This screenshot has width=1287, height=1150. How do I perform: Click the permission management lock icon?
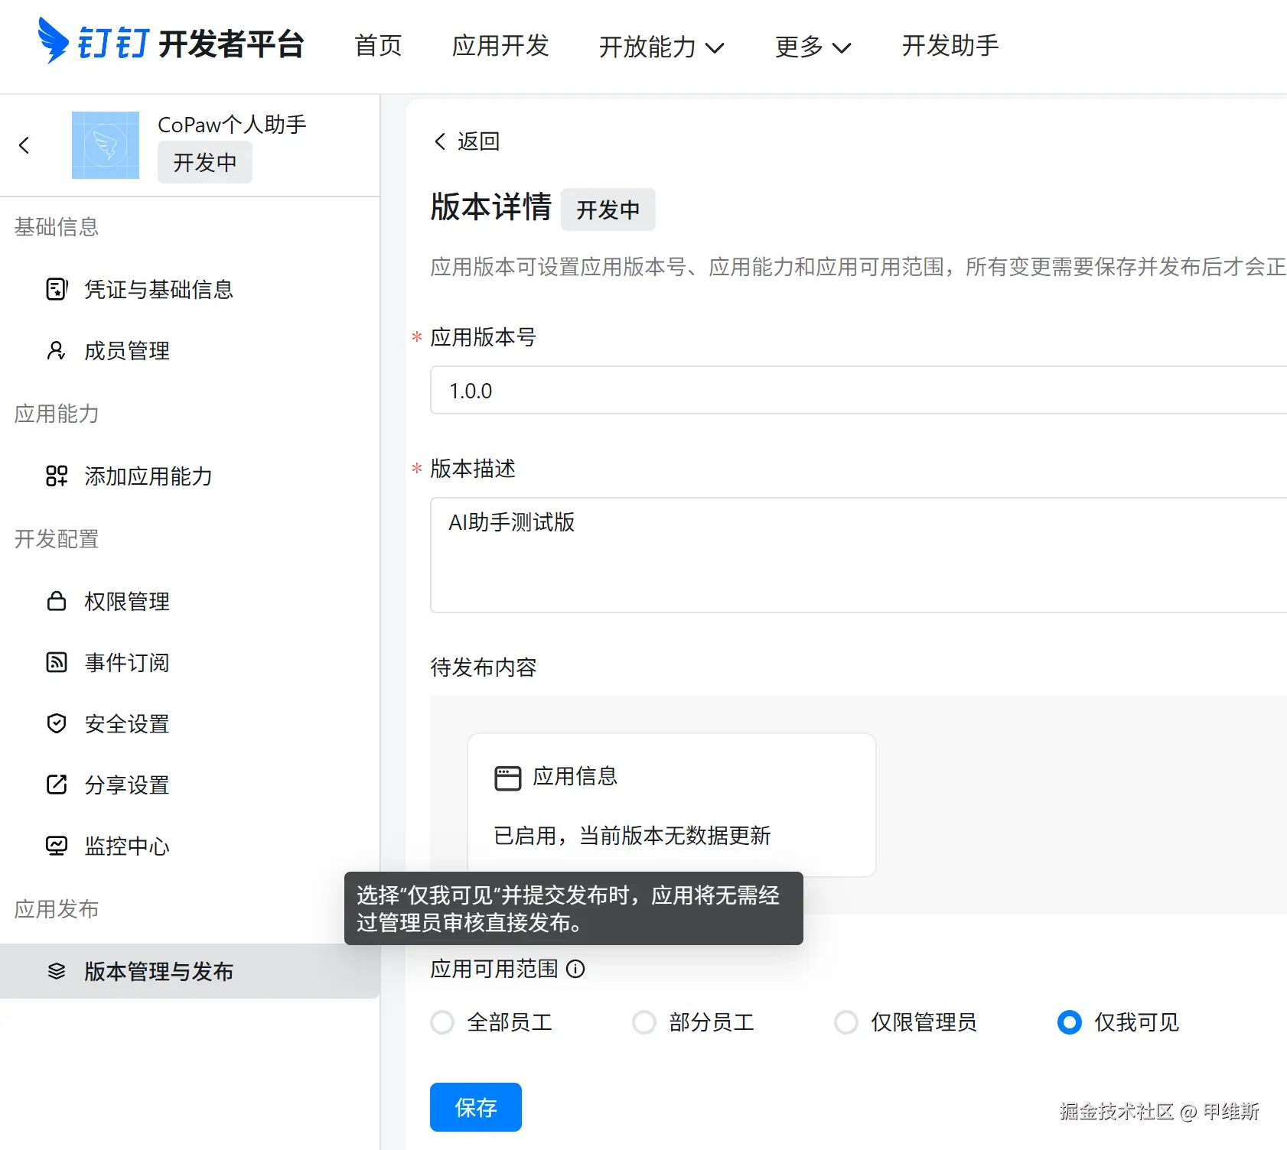point(57,601)
